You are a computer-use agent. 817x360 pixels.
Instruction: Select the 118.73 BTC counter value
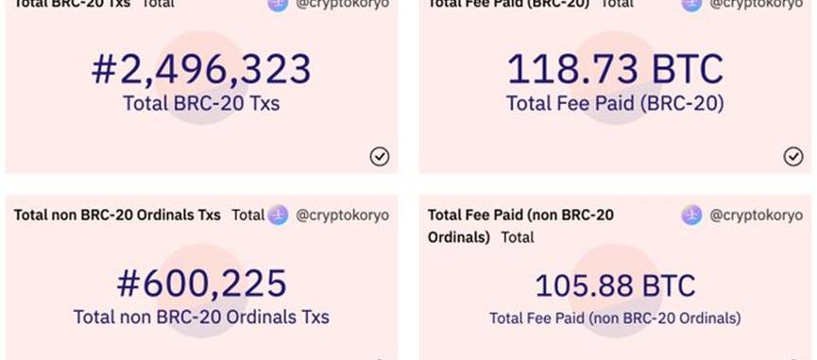coord(615,69)
